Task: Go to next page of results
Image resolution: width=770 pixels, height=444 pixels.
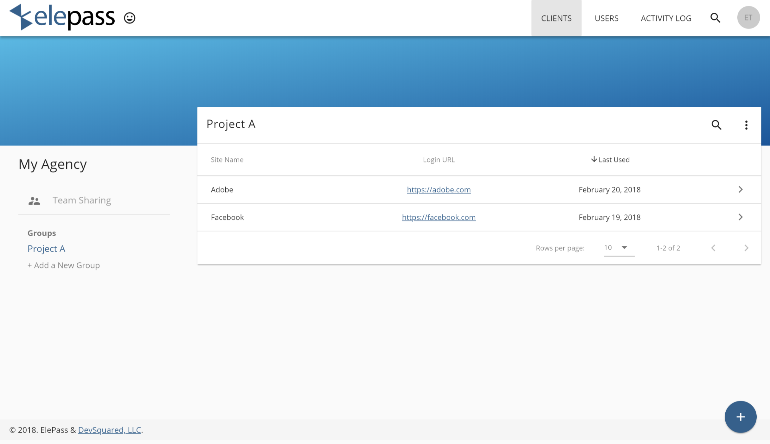Action: (746, 248)
